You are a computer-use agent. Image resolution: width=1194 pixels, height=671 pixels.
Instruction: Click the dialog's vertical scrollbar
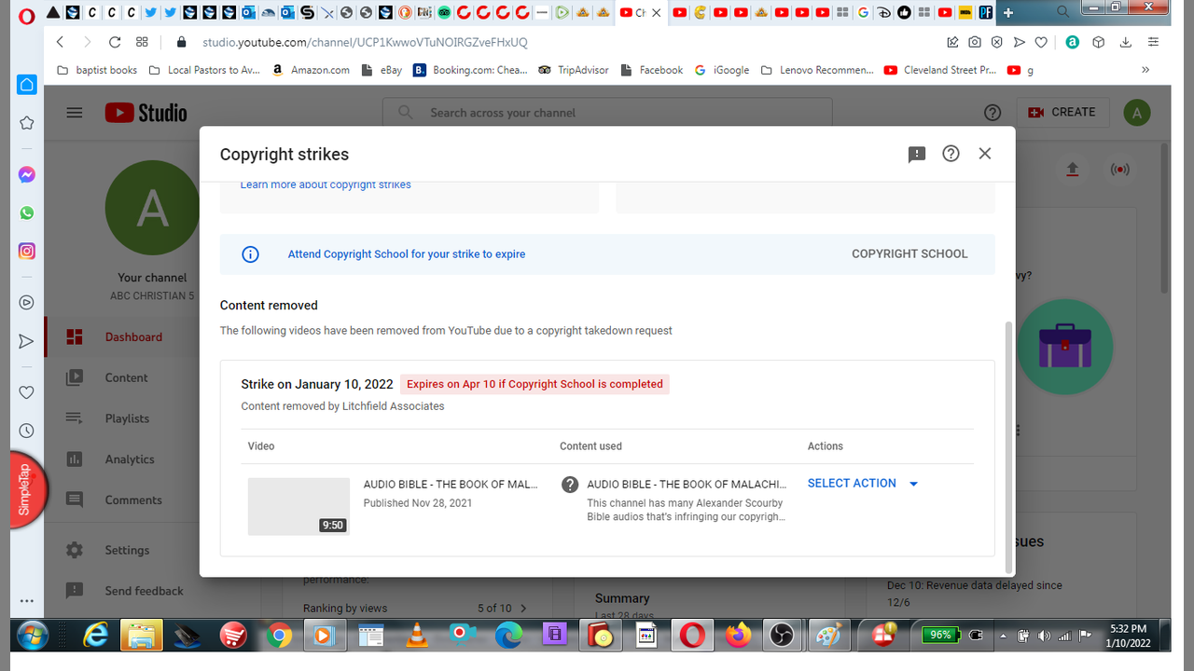point(1007,447)
